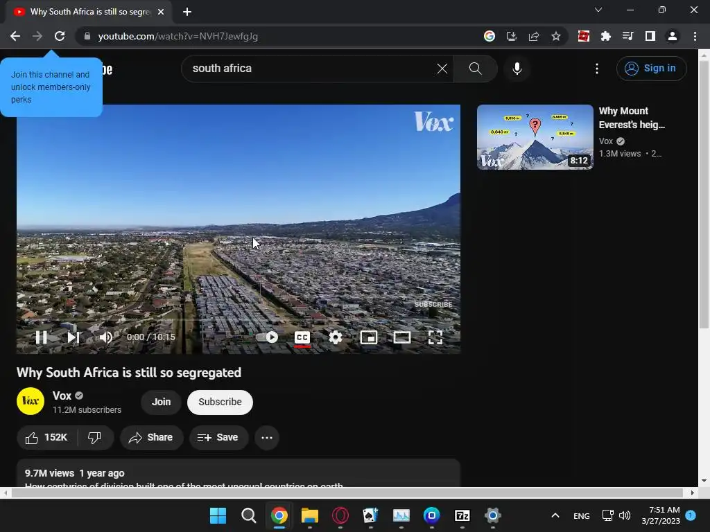The width and height of the screenshot is (710, 532).
Task: Open video settings gear in player
Action: [336, 337]
